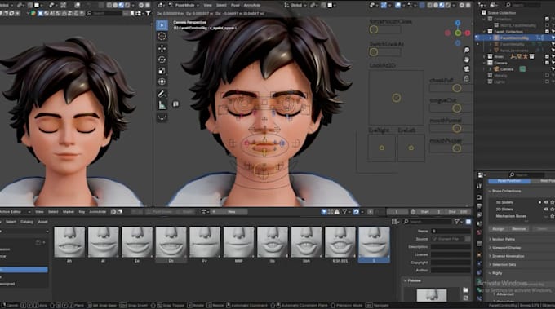
Task: Open the Render properties tab icon
Action: 479,197
